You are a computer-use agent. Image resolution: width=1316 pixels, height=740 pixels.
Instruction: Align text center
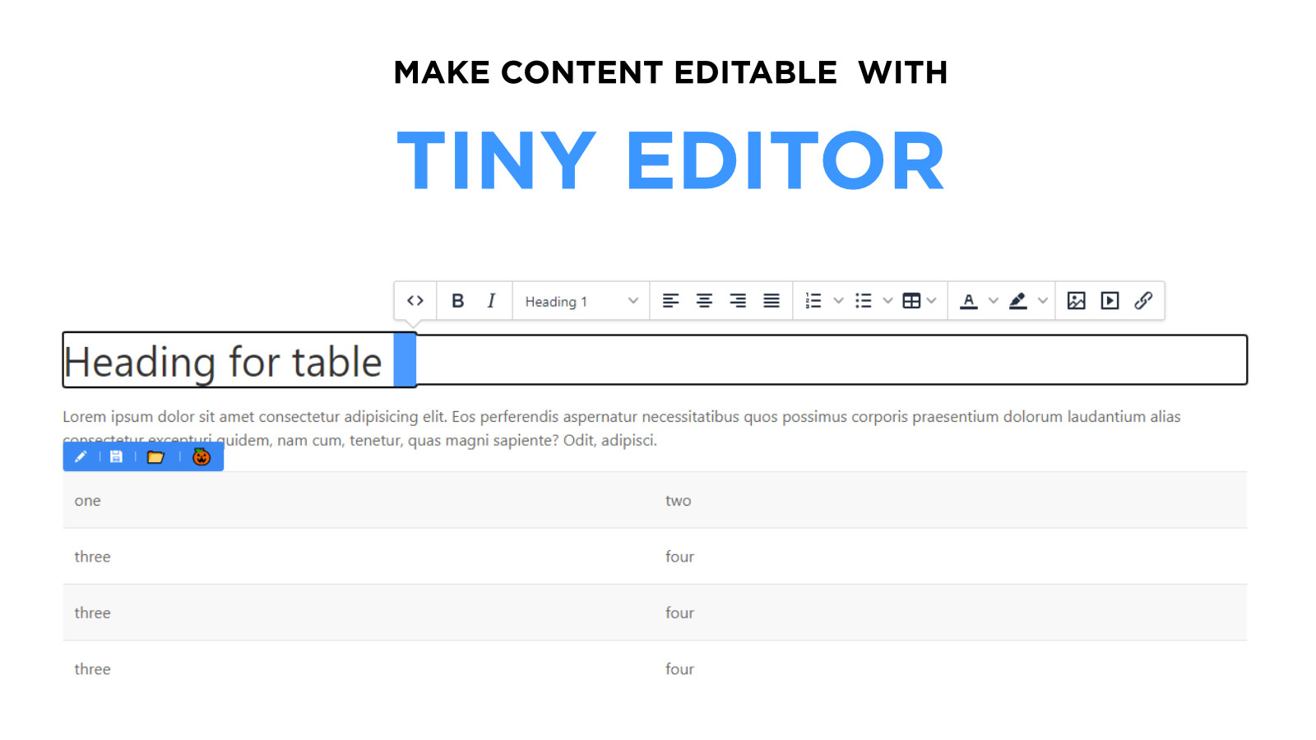(x=705, y=301)
